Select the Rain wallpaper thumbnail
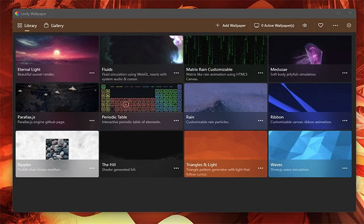 pos(226,98)
